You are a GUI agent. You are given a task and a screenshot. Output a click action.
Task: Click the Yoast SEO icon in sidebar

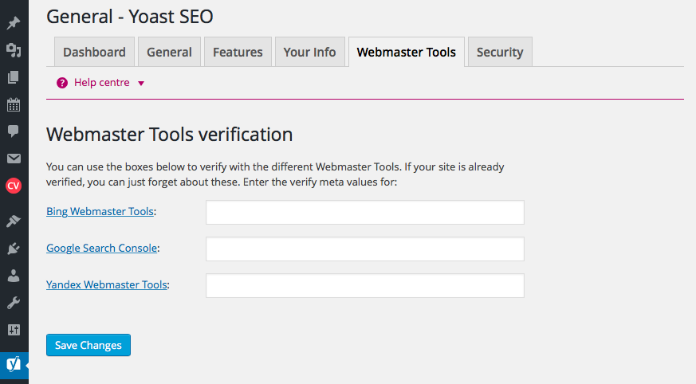[x=14, y=365]
